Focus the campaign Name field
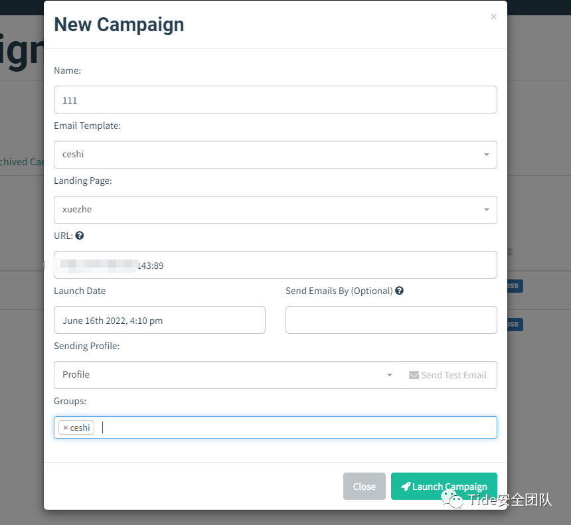 [276, 100]
